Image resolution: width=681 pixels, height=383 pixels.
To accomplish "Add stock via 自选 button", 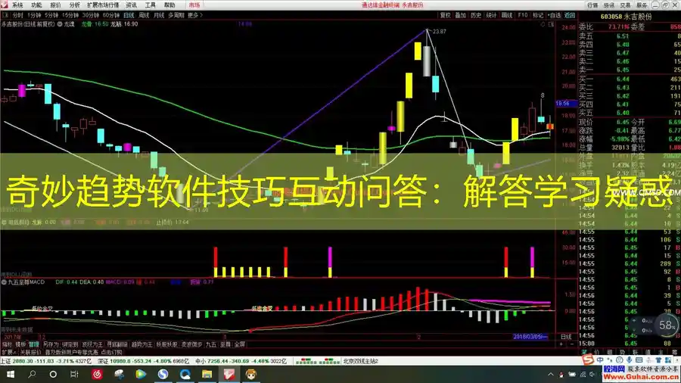I will [x=554, y=15].
